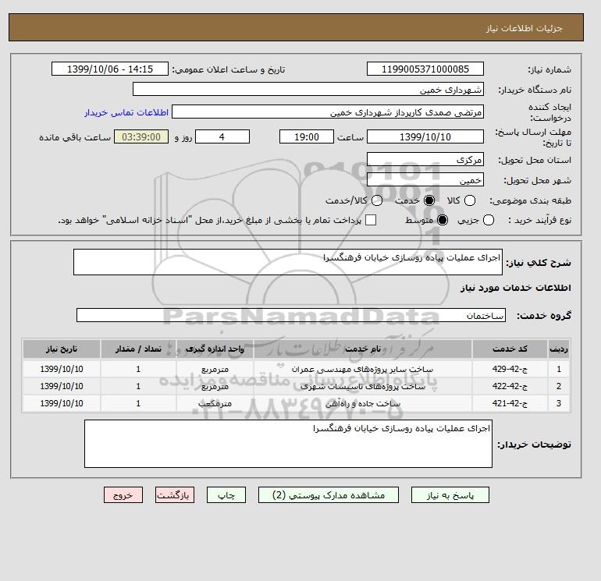Click the جزئیات اطلاعات نیاز page title

(524, 28)
